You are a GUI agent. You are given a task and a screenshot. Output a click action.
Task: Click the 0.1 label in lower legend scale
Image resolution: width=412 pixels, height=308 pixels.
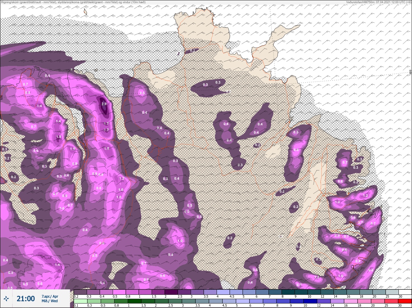76,305
